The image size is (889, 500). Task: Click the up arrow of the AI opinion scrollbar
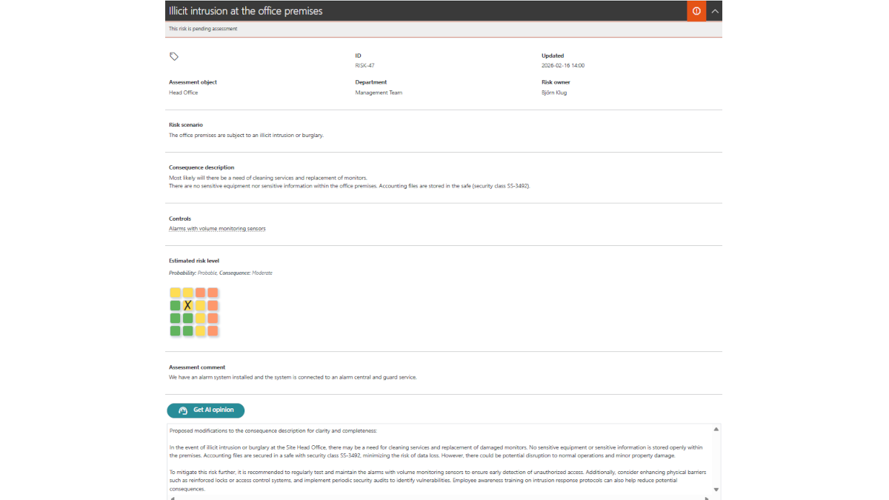[x=716, y=428]
